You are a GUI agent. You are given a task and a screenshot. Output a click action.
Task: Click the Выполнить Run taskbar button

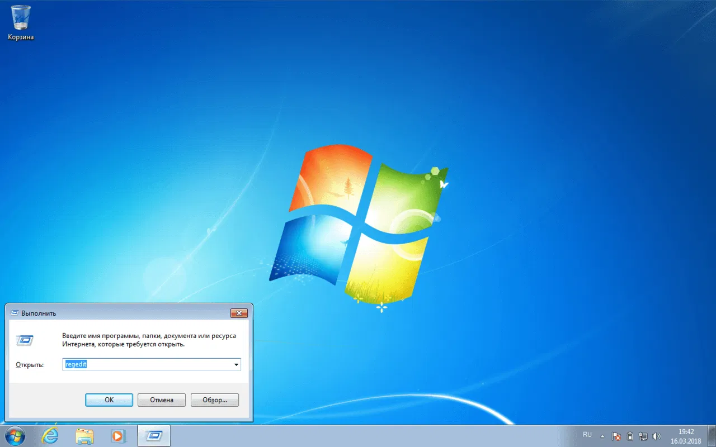(x=153, y=436)
